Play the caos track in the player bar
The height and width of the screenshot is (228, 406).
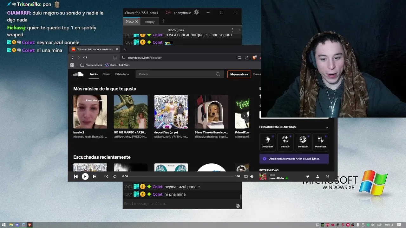click(x=85, y=176)
